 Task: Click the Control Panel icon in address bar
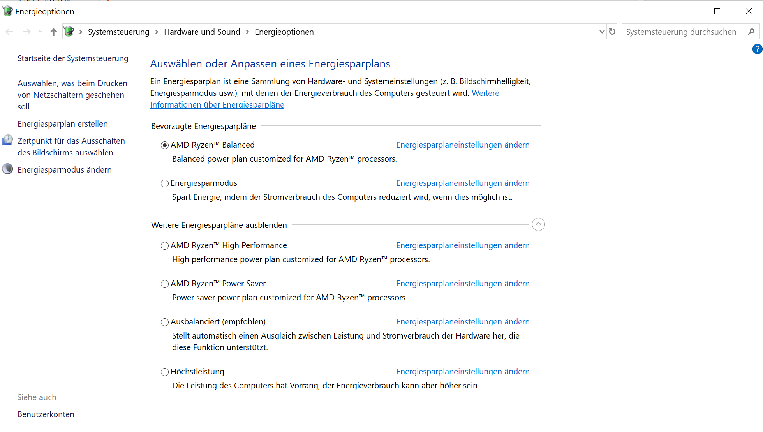coord(69,32)
